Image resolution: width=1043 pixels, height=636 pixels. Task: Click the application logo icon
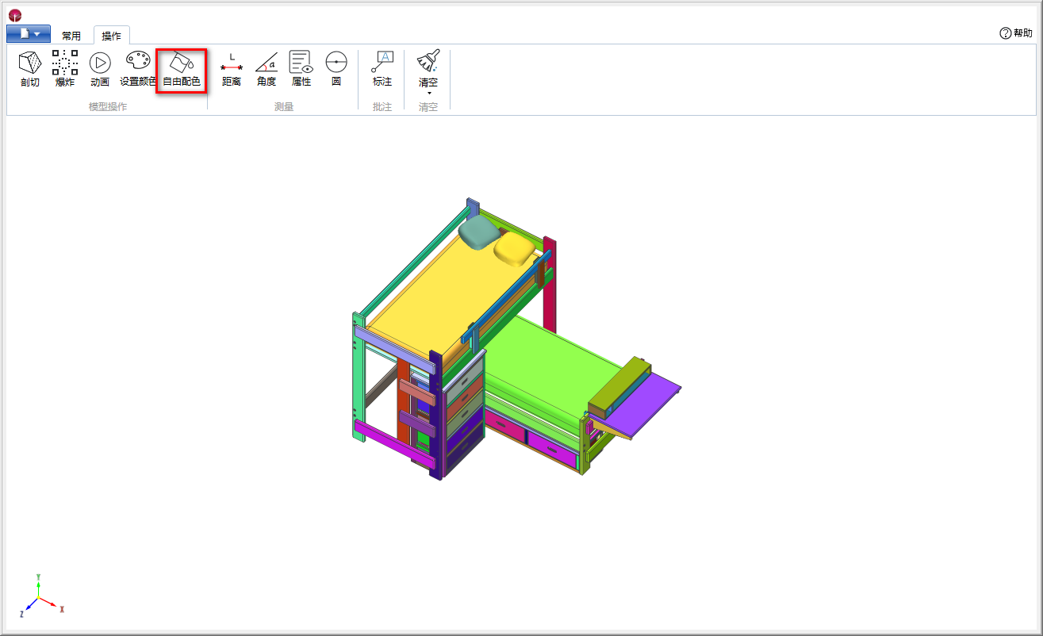coord(15,14)
